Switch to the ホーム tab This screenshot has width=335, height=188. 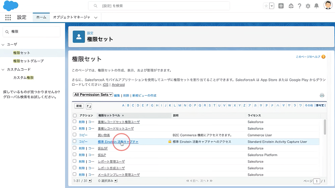point(41,17)
